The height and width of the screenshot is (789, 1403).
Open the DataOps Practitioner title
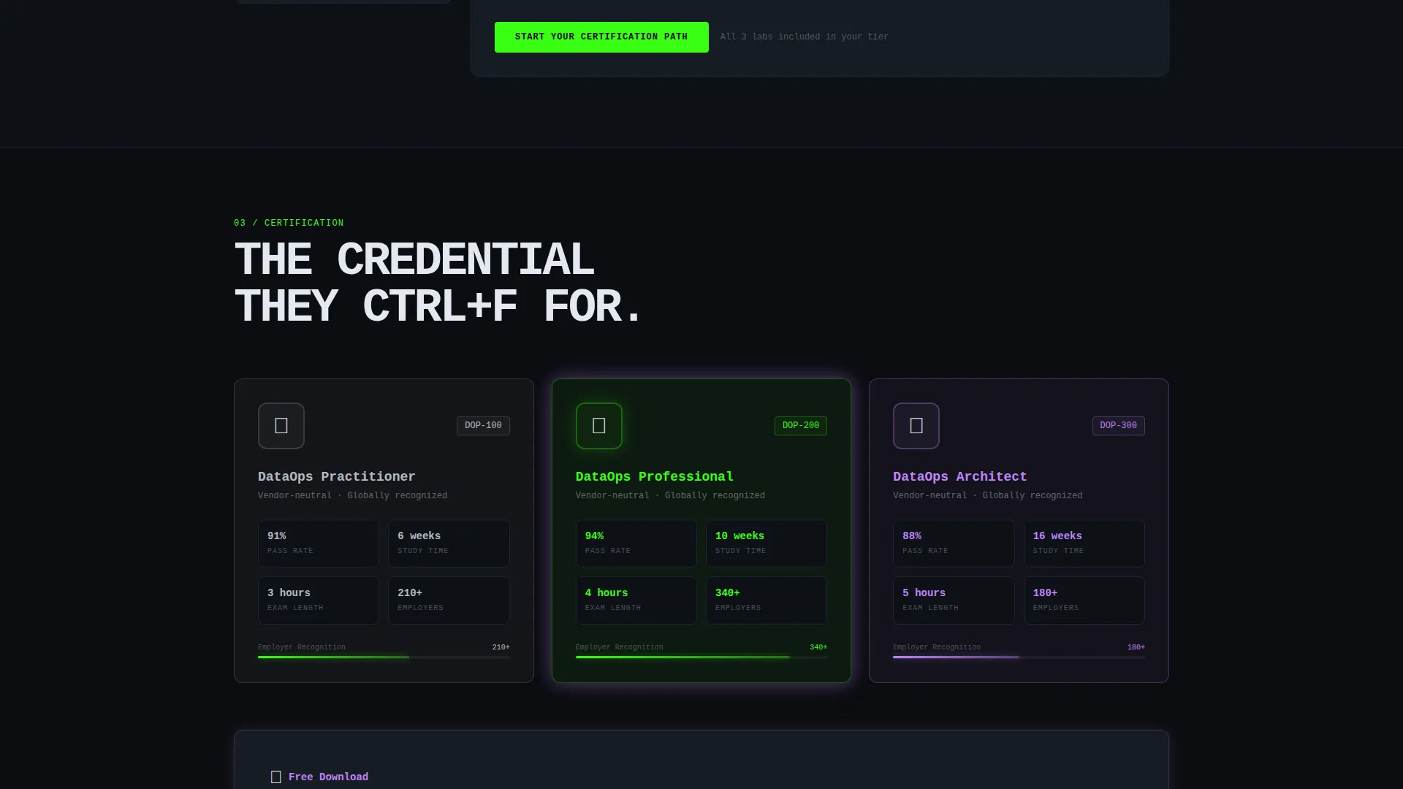336,477
